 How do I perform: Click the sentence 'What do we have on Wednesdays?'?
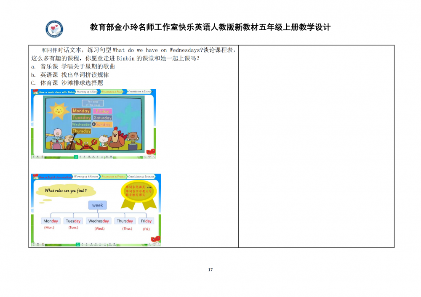pos(158,50)
